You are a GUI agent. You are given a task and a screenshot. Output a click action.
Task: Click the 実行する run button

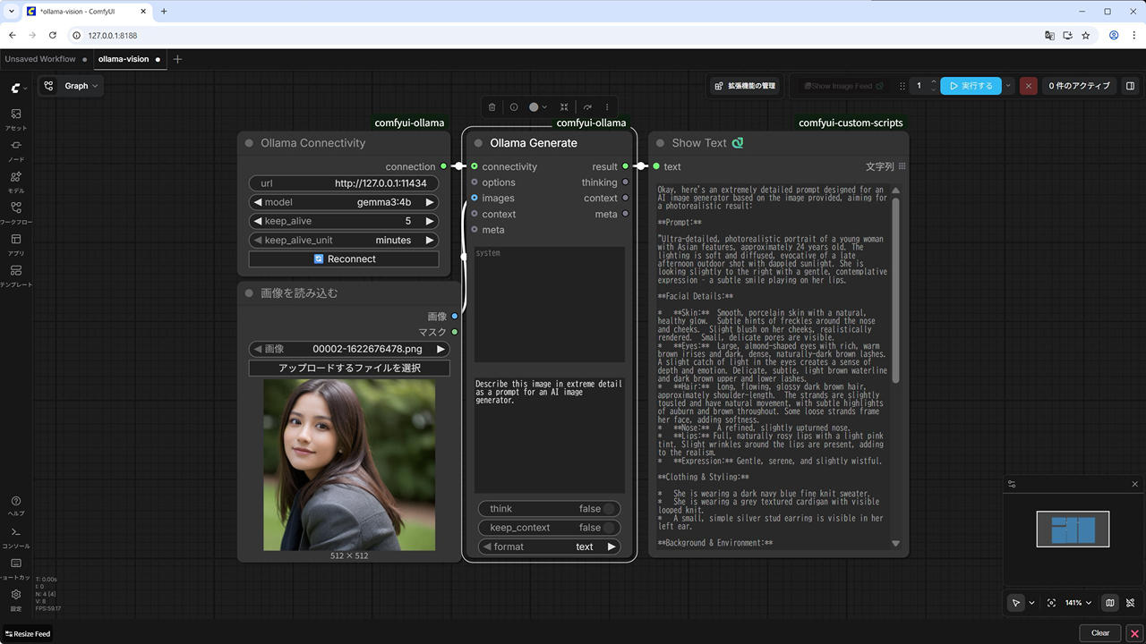pyautogui.click(x=971, y=86)
